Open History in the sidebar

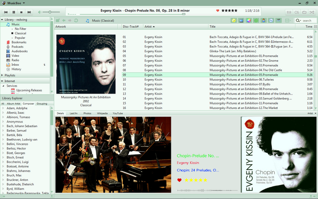click(16, 69)
